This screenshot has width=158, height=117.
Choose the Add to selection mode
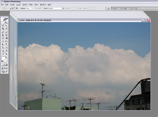pos(12,8)
